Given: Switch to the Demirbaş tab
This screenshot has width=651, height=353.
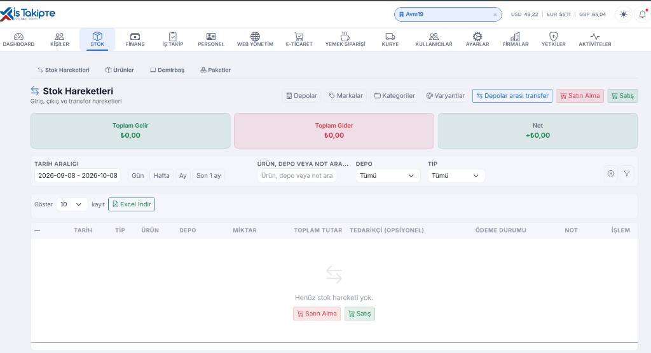Looking at the screenshot, I should pos(167,70).
